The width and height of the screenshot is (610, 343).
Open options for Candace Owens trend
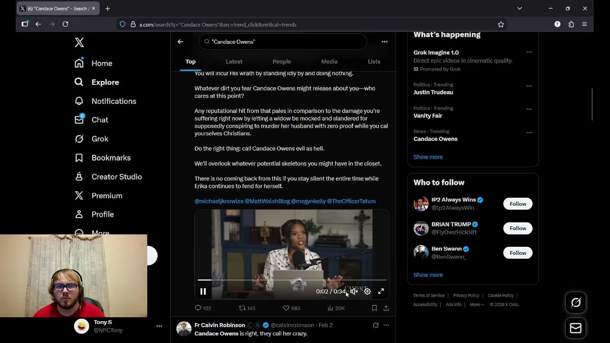[x=529, y=132]
